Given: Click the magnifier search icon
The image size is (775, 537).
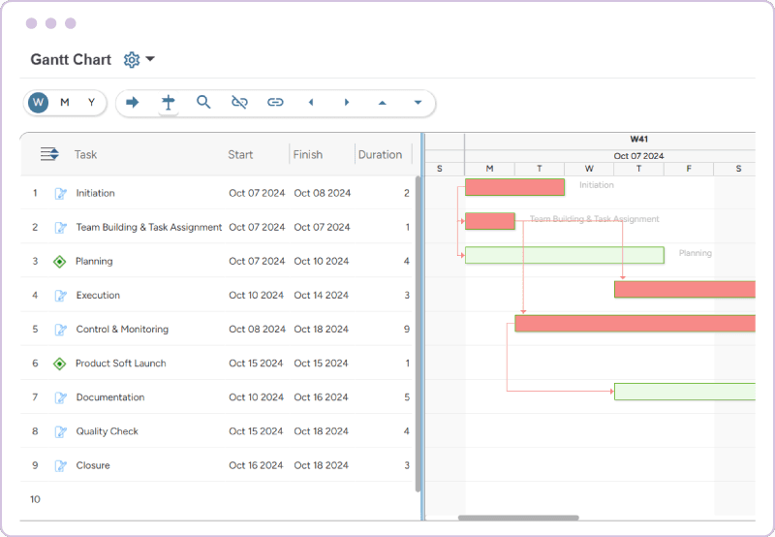Looking at the screenshot, I should click(x=203, y=103).
